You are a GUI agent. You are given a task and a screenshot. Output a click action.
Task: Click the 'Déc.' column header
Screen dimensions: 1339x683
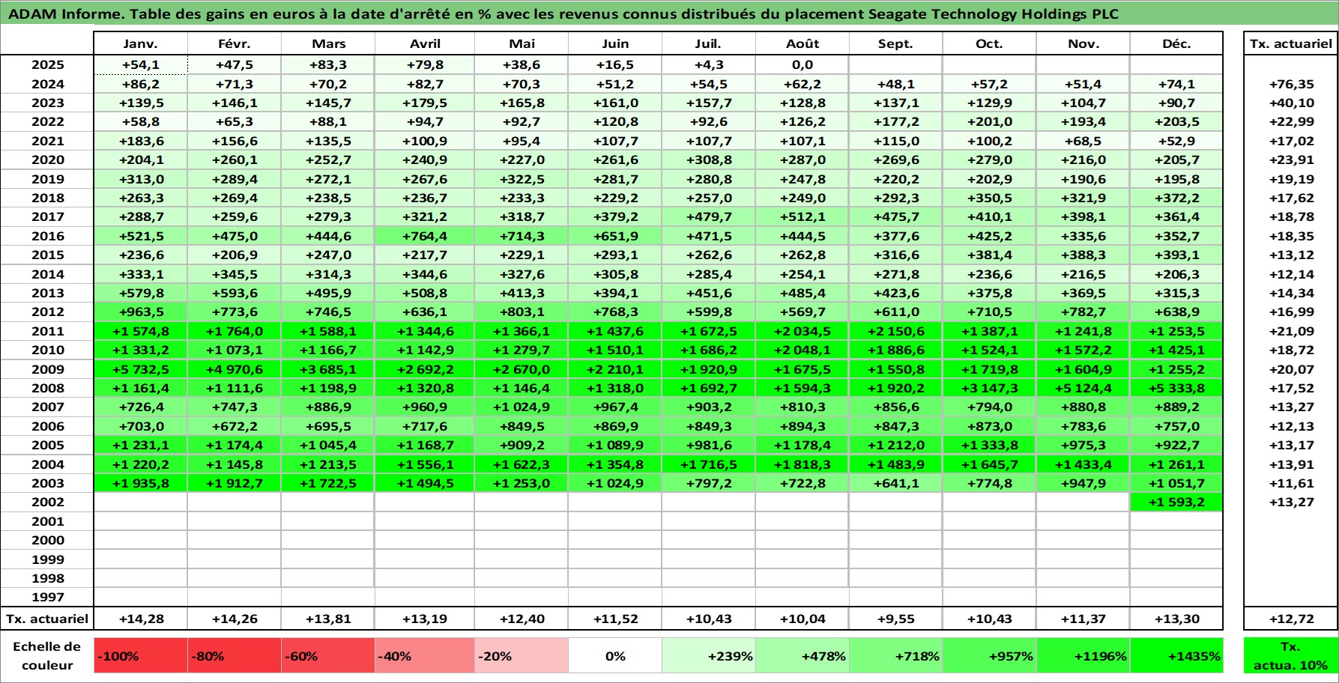1176,43
